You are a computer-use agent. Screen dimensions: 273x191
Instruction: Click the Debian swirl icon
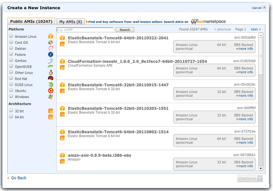click(x=50, y=49)
